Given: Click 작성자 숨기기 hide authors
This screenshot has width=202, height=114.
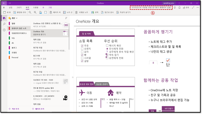Looking at the screenshot, I should point(123,12).
